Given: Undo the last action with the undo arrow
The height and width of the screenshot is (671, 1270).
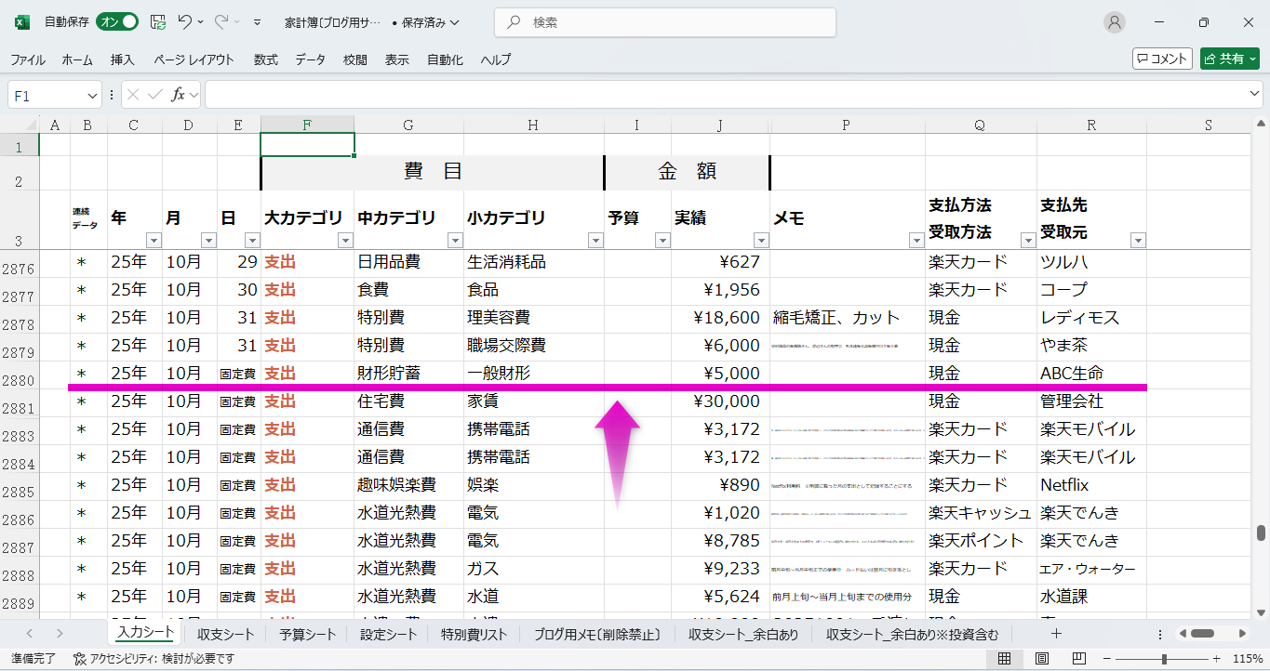Looking at the screenshot, I should click(x=185, y=22).
